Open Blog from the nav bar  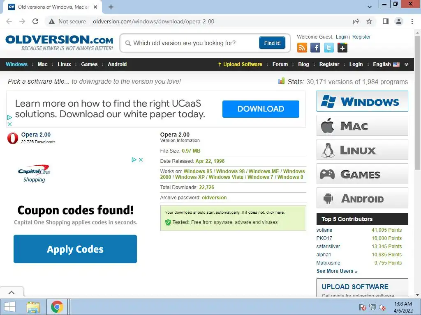(x=304, y=64)
